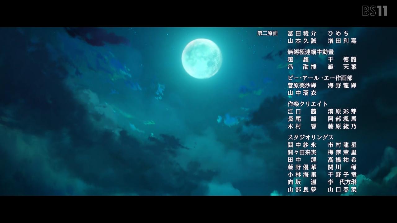Click the name '藤野優華'
The image size is (397, 223).
[302, 167]
